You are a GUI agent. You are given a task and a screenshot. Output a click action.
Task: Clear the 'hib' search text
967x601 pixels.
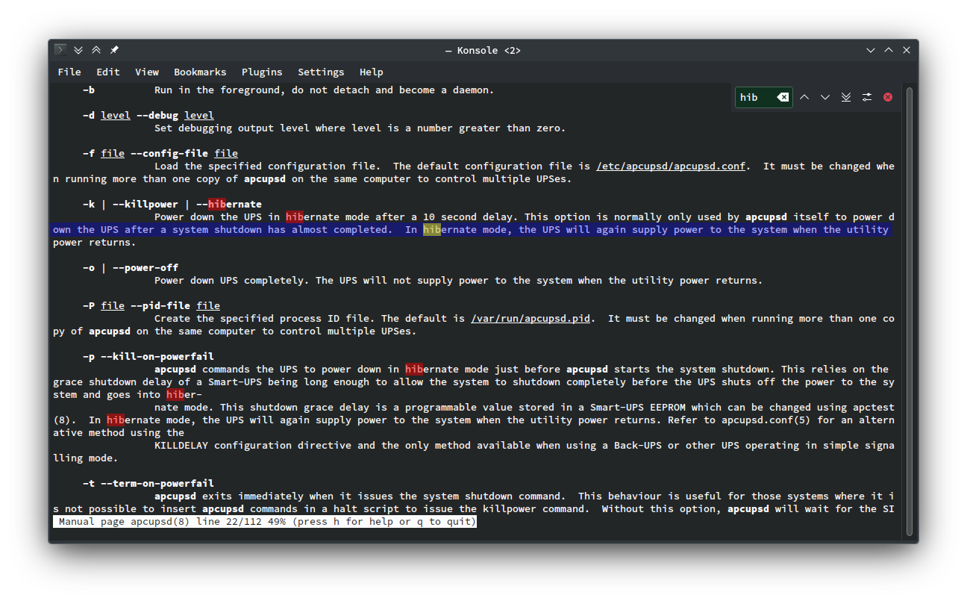[782, 97]
